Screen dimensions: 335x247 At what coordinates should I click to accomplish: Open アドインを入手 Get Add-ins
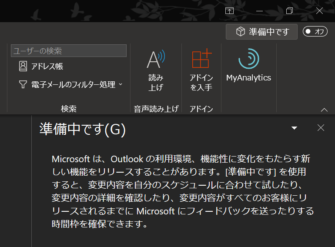tap(201, 70)
